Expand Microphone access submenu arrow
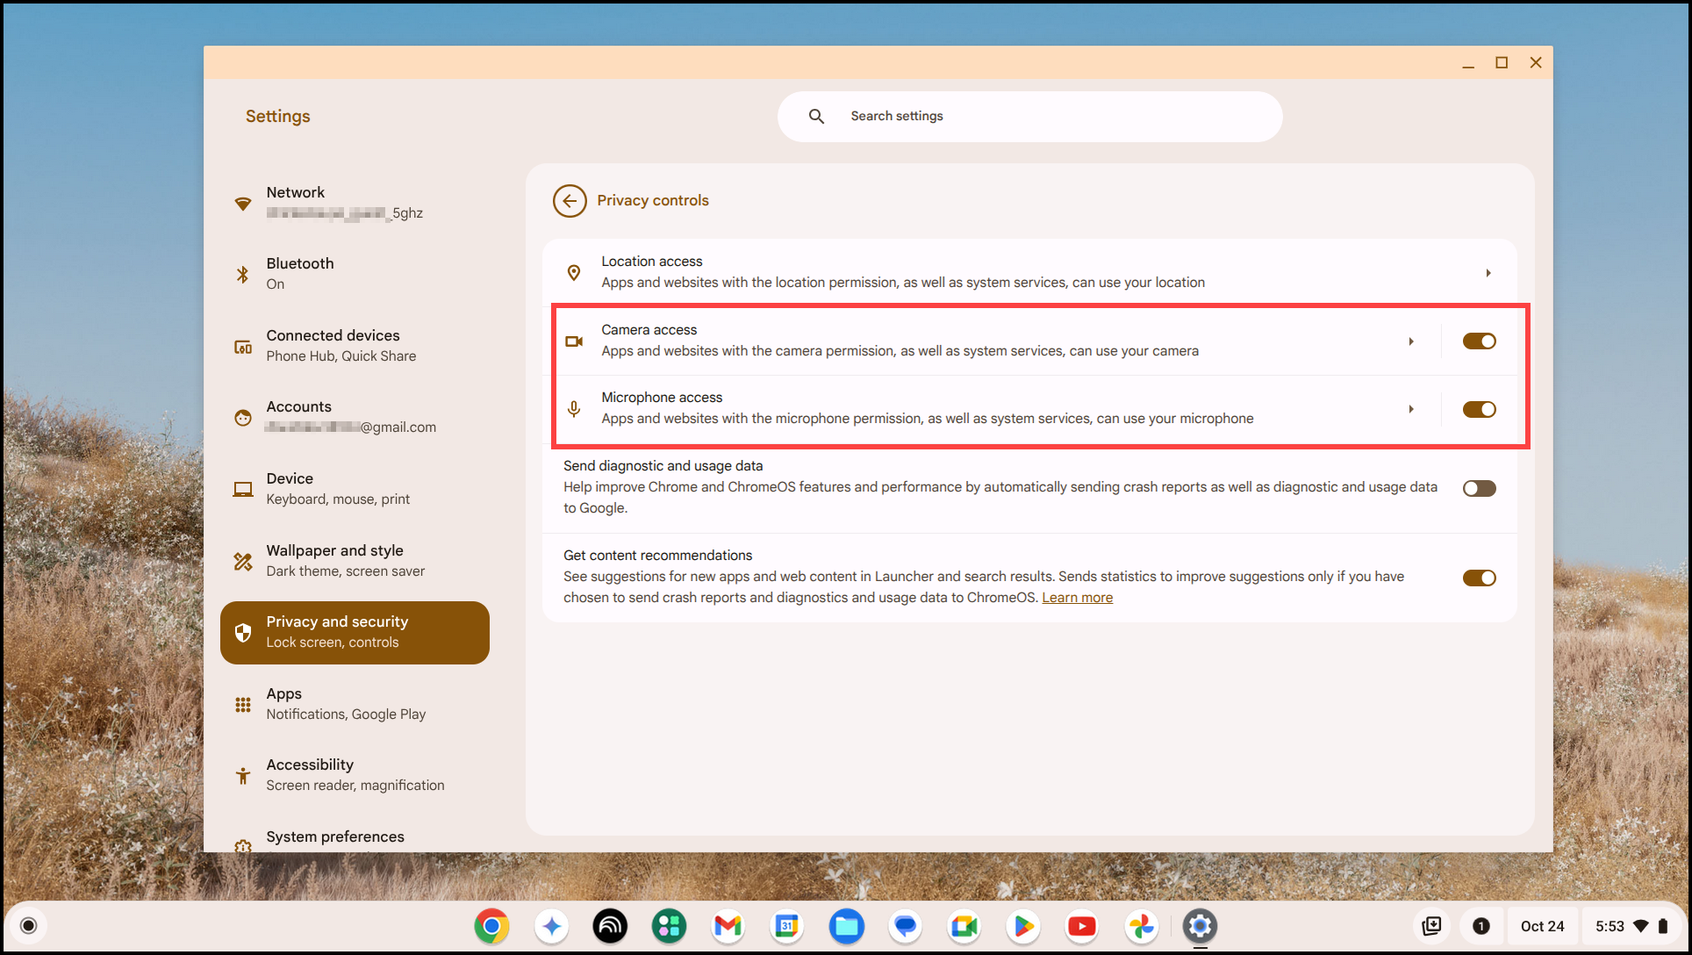1692x955 pixels. [1411, 409]
